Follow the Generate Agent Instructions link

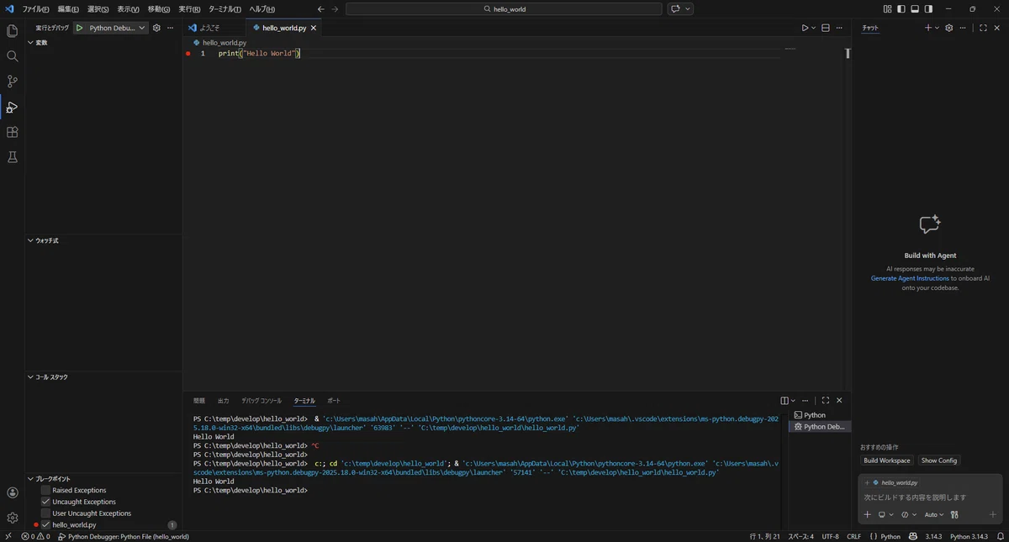(x=910, y=278)
